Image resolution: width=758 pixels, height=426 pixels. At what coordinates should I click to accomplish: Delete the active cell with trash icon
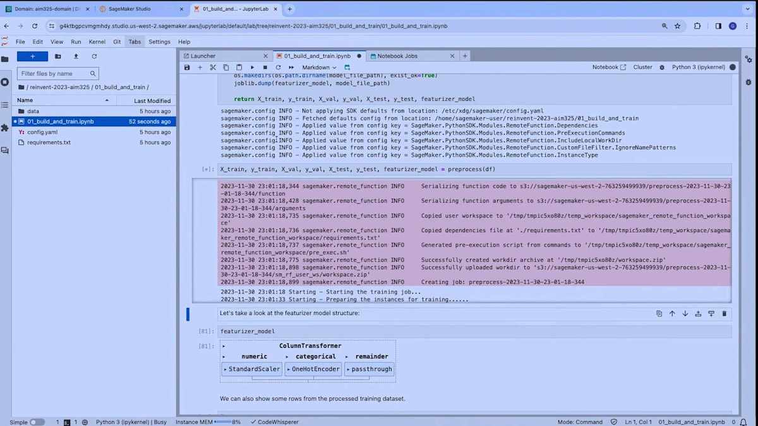coord(724,314)
